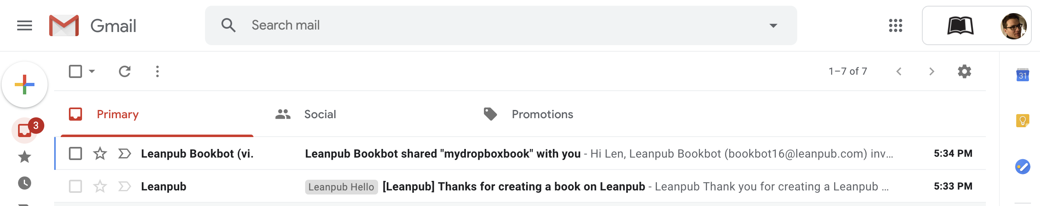Screen dimensions: 1040x206
Task: Open Google Calendar side panel icon
Action: click(1022, 75)
